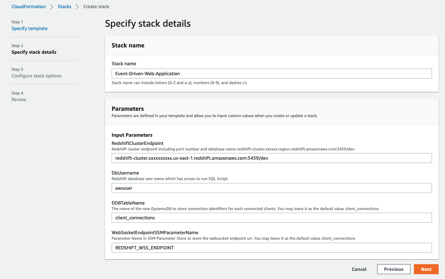Click the Parameters section heading

(x=128, y=109)
